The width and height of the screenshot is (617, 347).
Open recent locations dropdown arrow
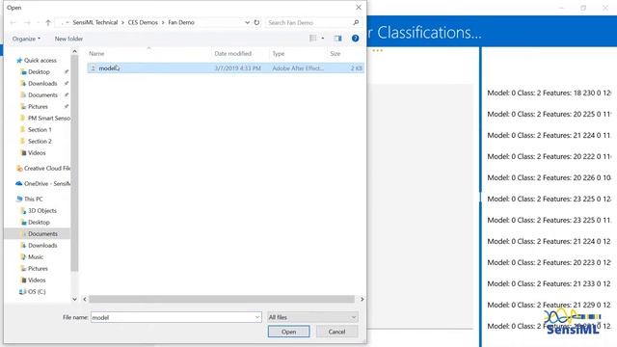38,23
